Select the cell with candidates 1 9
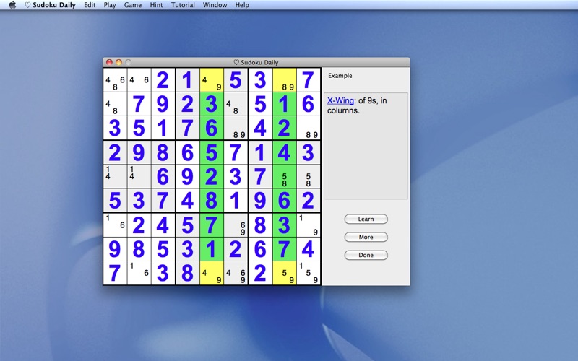The image size is (578, 361). (x=309, y=225)
